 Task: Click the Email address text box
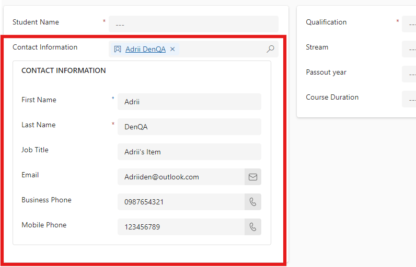181,177
